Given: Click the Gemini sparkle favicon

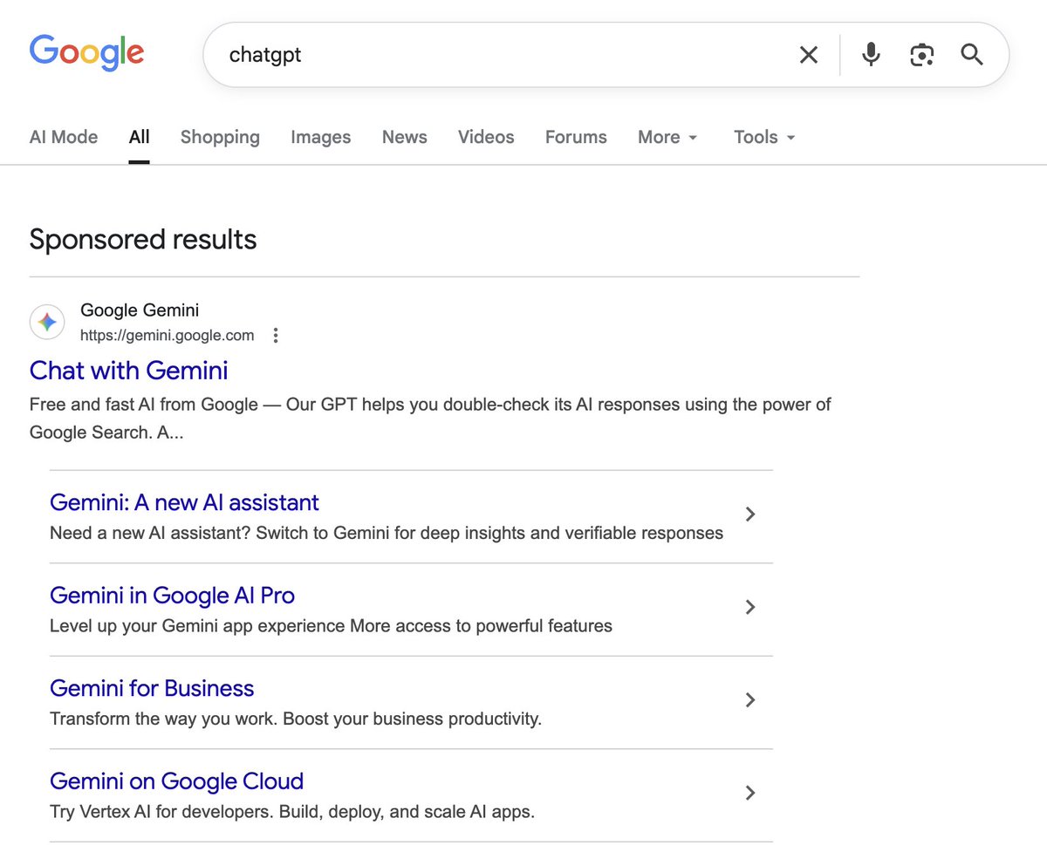Looking at the screenshot, I should click(x=47, y=322).
